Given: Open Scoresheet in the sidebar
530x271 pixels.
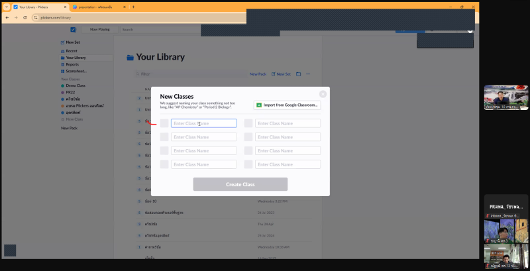Looking at the screenshot, I should (x=74, y=72).
